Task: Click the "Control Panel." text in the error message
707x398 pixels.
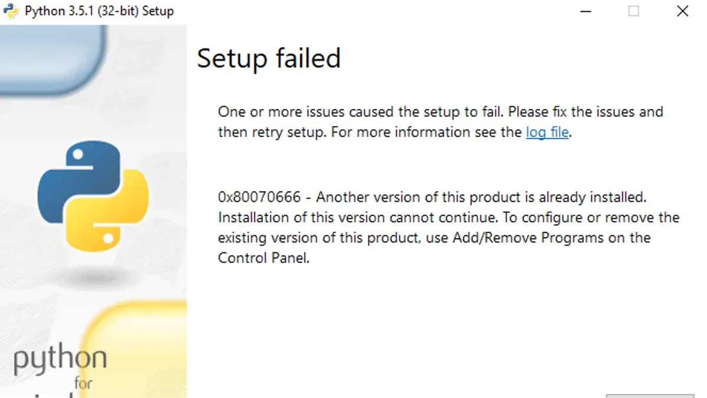Action: (263, 258)
